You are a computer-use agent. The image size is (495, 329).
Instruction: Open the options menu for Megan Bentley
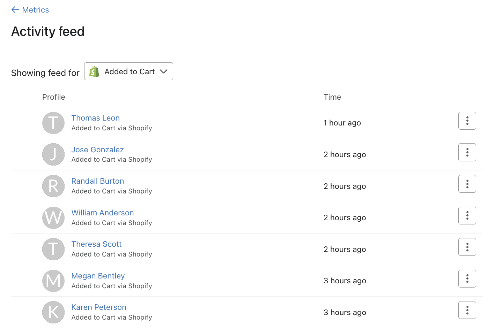pyautogui.click(x=467, y=278)
